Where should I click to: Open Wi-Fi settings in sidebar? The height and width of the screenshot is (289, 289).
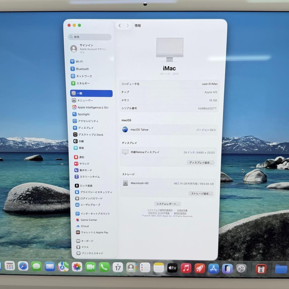tap(77, 62)
